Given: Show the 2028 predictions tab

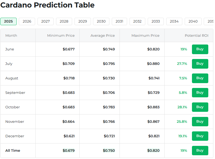Looking at the screenshot, I should click(x=64, y=21).
